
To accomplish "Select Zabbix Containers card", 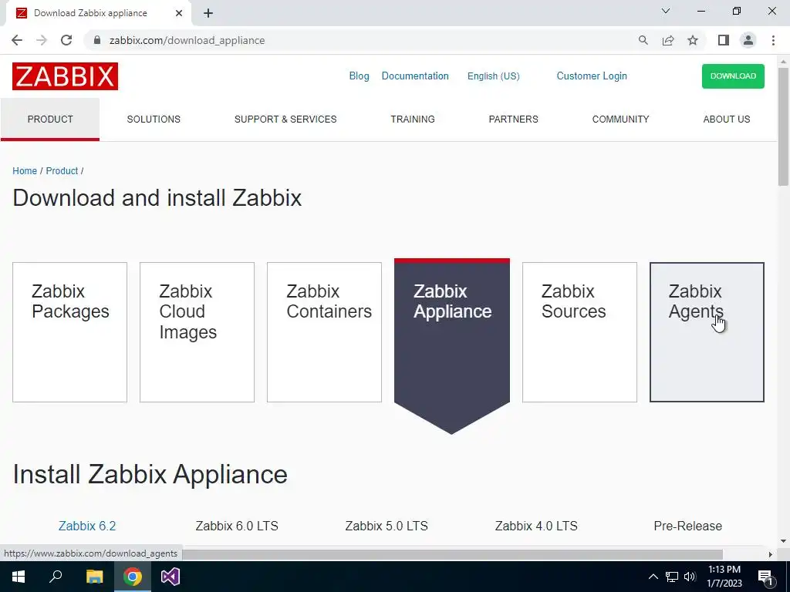I will (x=325, y=332).
